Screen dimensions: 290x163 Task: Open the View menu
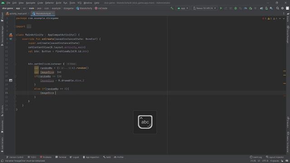point(21,3)
